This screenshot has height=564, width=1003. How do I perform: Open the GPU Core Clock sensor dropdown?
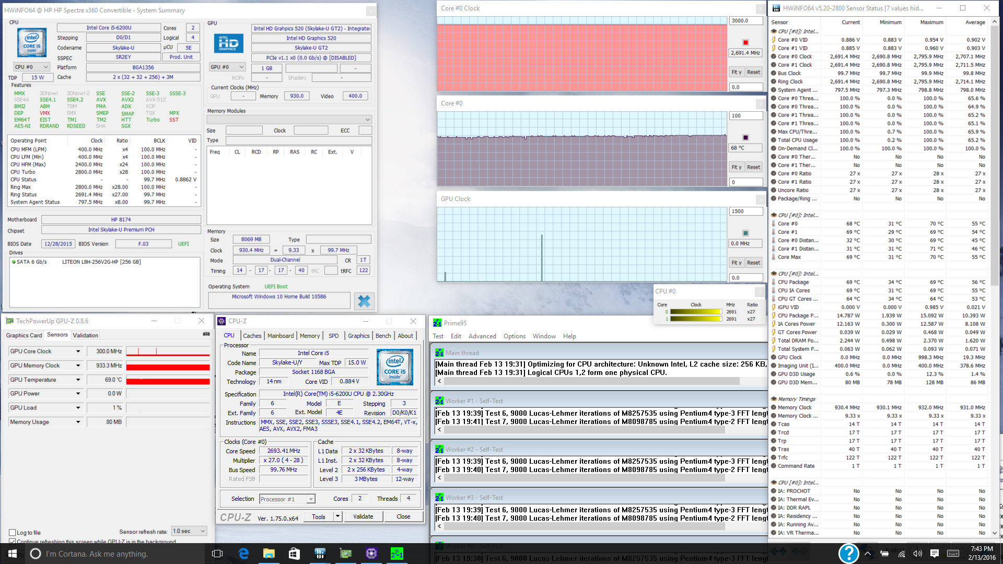pos(78,351)
